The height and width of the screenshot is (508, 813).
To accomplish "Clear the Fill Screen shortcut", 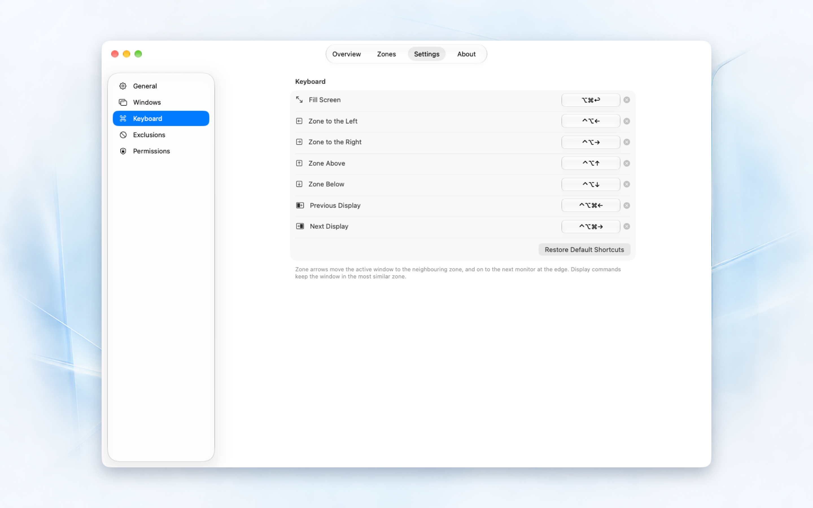I will [x=627, y=100].
